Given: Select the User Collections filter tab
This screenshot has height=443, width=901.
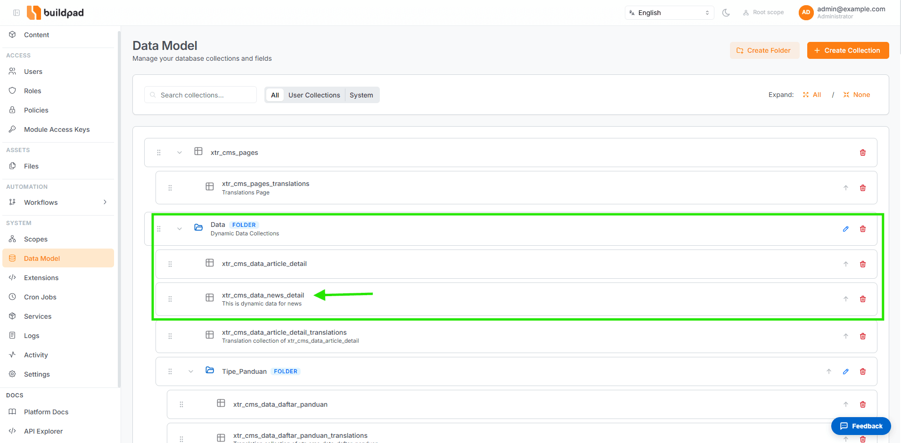Looking at the screenshot, I should [314, 95].
